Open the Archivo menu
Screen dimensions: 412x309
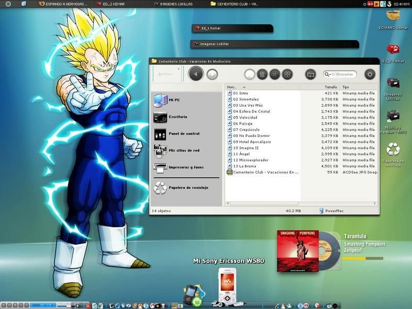point(165,74)
